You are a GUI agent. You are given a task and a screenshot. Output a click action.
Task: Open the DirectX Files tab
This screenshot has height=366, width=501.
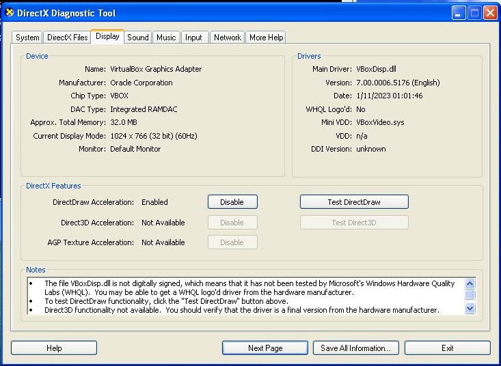pyautogui.click(x=67, y=38)
